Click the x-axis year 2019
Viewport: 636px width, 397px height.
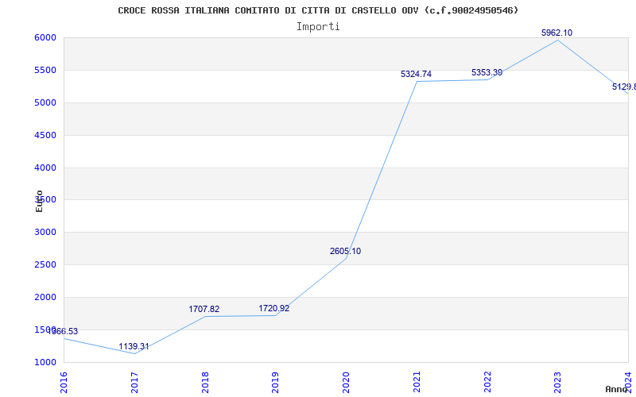click(276, 382)
